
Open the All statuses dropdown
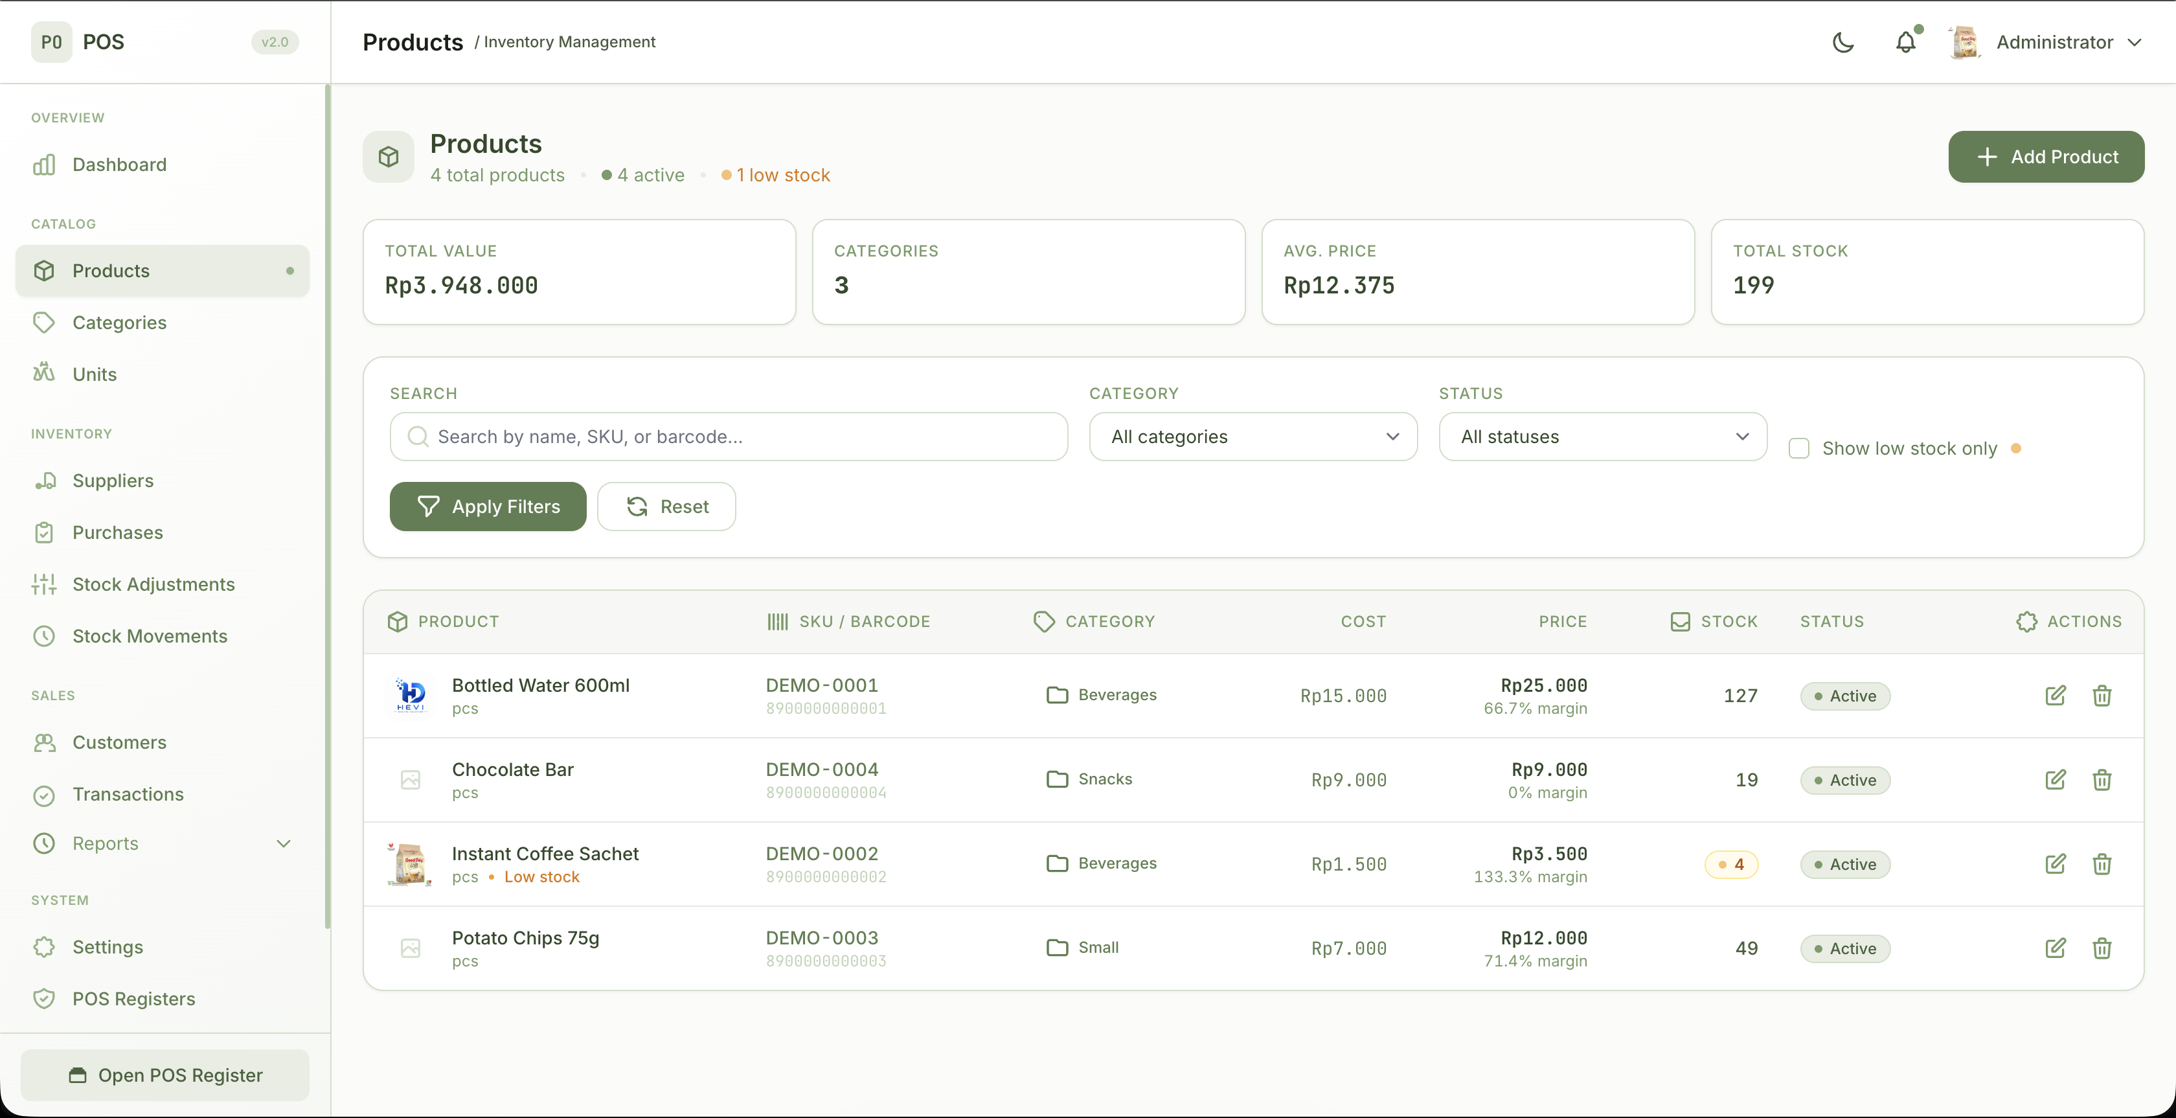[x=1602, y=437]
